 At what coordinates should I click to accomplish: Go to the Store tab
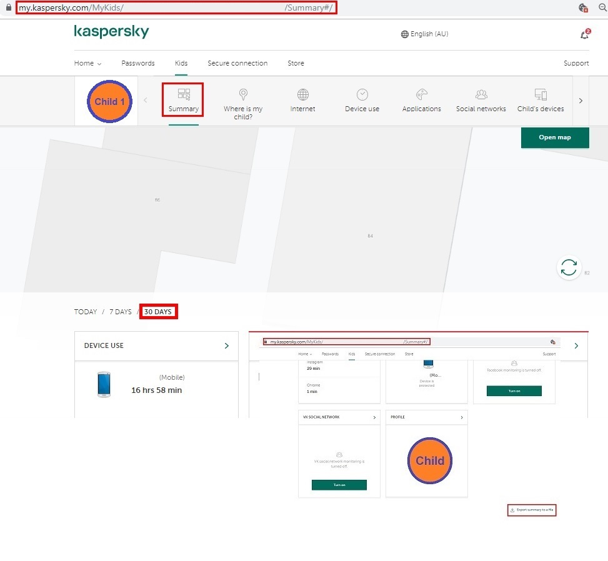click(296, 63)
